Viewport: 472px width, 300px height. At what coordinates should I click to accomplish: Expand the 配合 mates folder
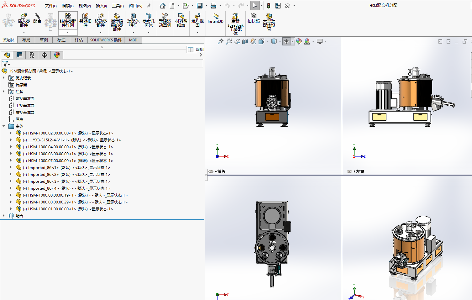4,216
